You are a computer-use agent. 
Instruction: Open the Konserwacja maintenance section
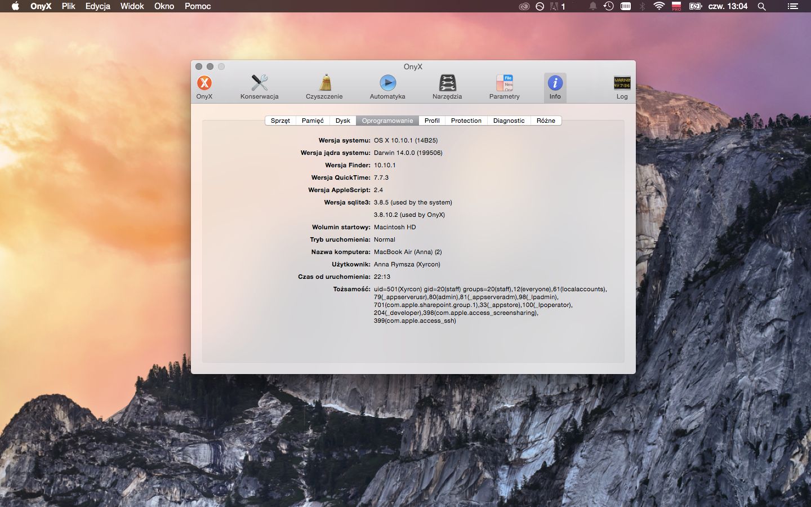(x=259, y=87)
